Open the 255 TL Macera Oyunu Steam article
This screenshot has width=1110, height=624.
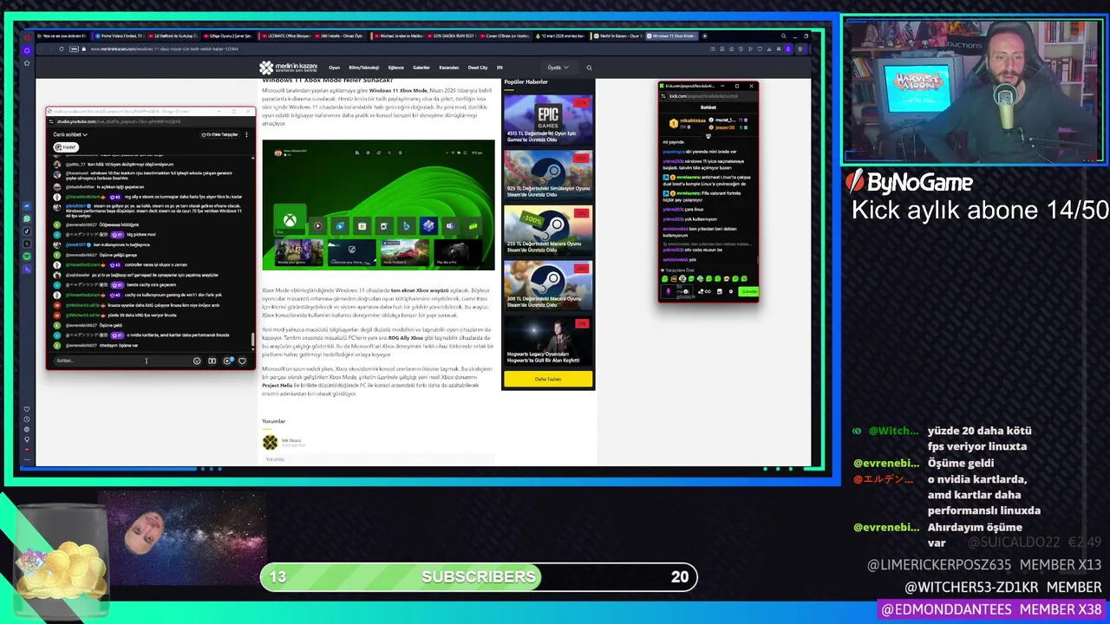(x=548, y=230)
